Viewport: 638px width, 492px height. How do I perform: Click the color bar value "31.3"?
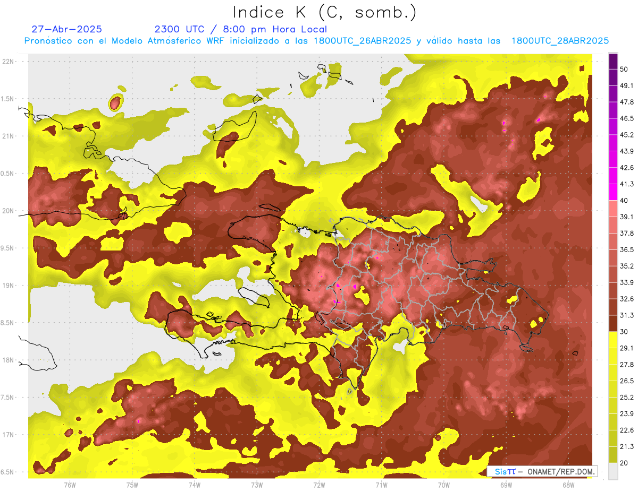(626, 315)
